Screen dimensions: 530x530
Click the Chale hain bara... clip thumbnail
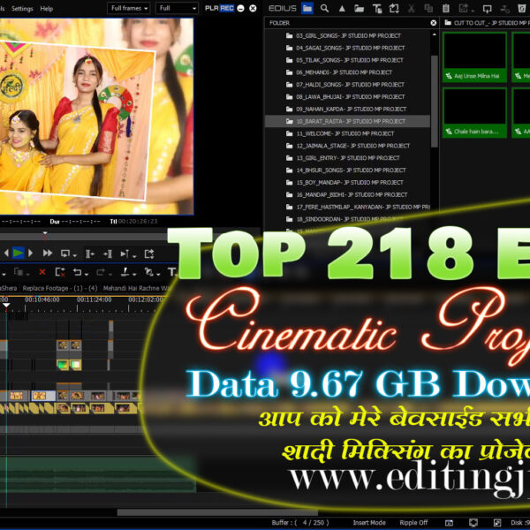tap(474, 112)
